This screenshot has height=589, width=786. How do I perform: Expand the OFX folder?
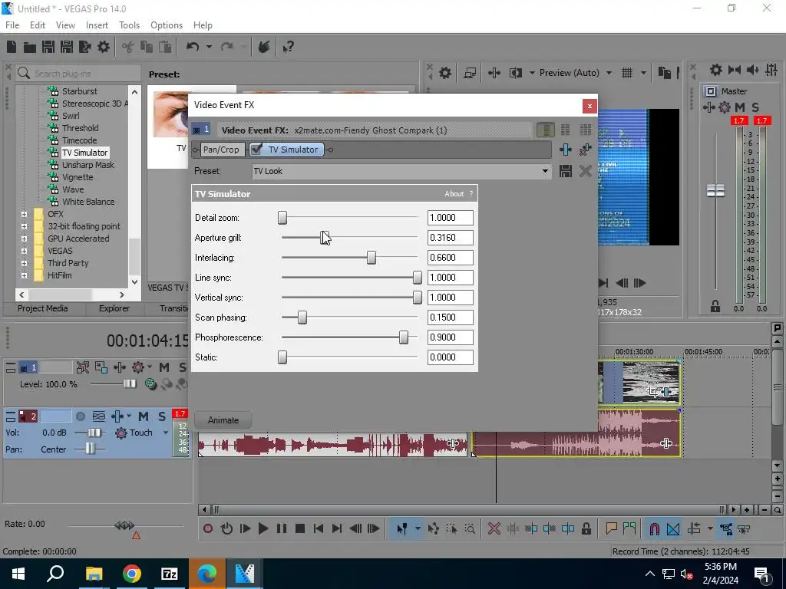click(24, 214)
